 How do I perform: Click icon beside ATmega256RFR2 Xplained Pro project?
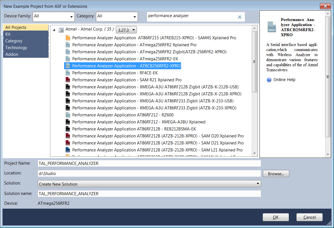pyautogui.click(x=68, y=45)
